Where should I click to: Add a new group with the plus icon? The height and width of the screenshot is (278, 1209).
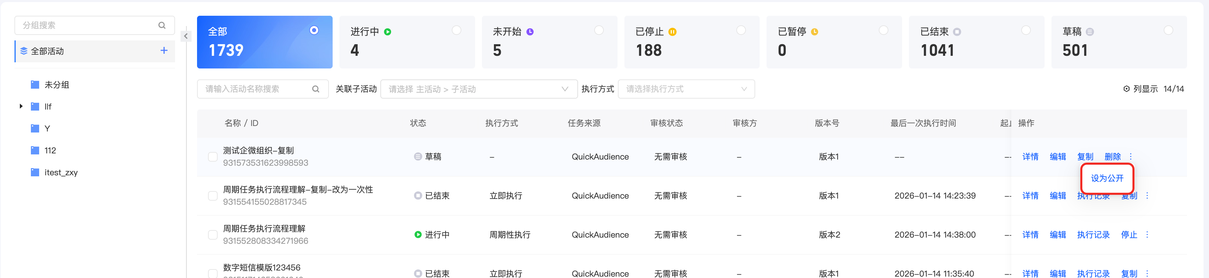coord(164,51)
